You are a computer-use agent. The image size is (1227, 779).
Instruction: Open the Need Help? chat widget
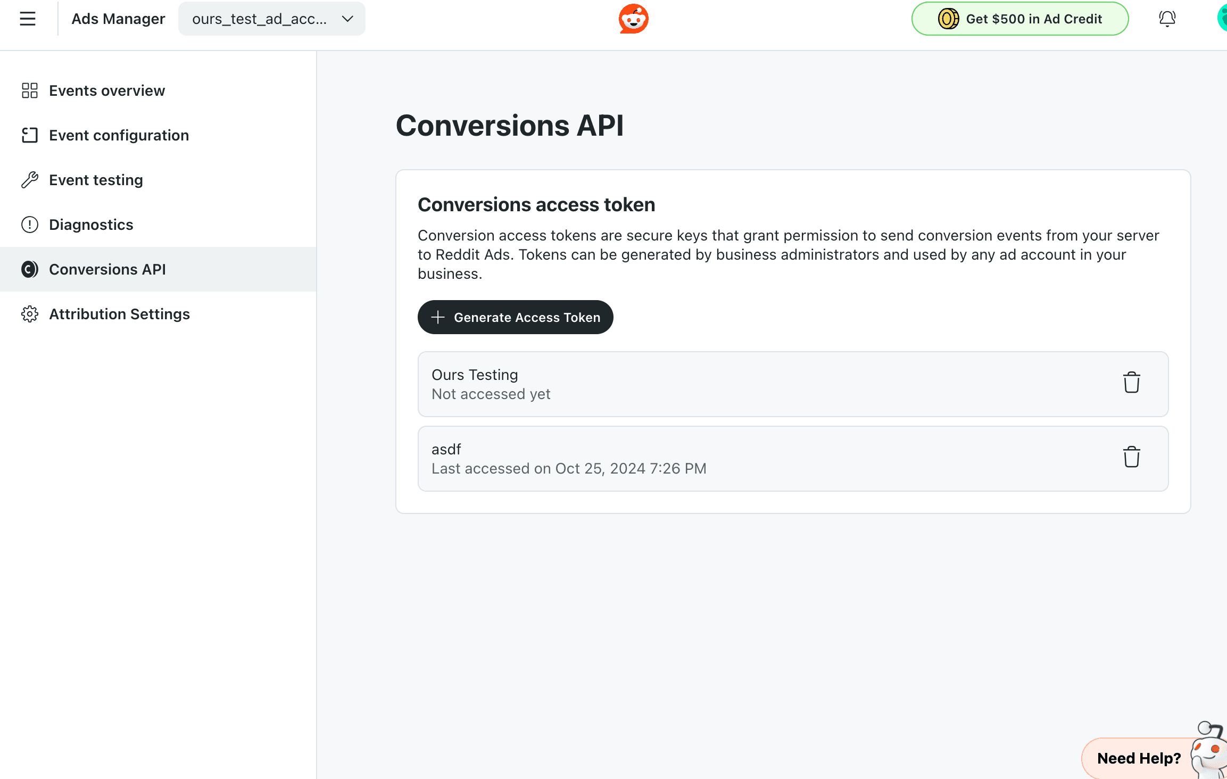pyautogui.click(x=1139, y=758)
